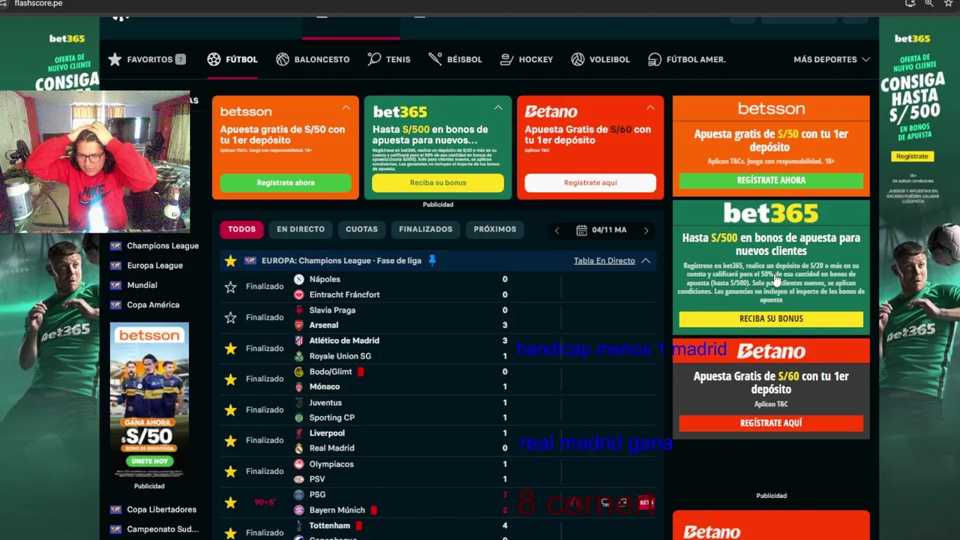The width and height of the screenshot is (960, 540).
Task: Remove Bodo/Glimt vs Mónaco from favorites
Action: tap(230, 379)
